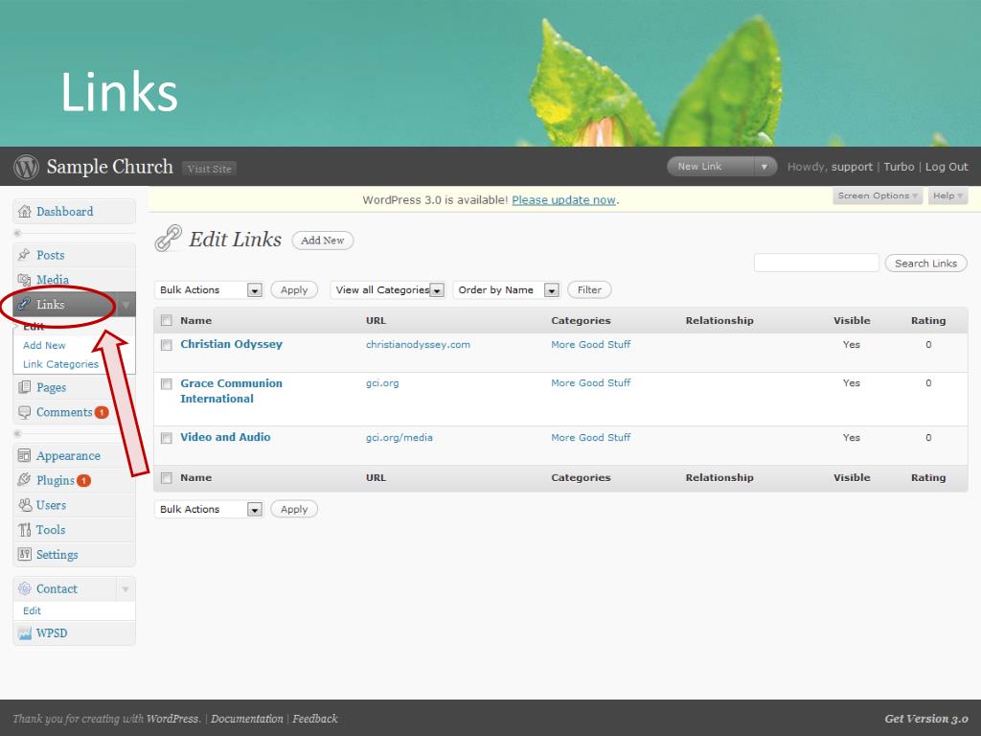Check the Grace Communion International checkbox
The width and height of the screenshot is (981, 736).
(x=167, y=383)
